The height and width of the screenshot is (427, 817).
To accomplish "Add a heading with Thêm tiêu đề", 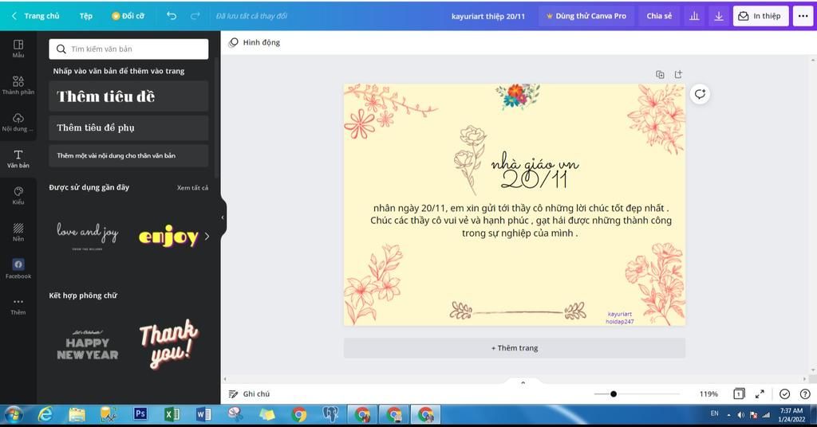I will [128, 96].
